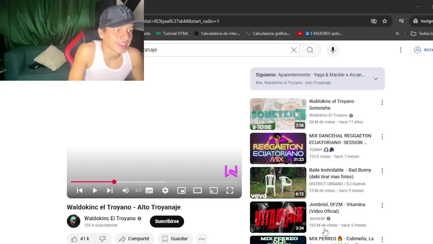Click the red progress bar scrubber
This screenshot has height=244, width=433.
(x=114, y=182)
